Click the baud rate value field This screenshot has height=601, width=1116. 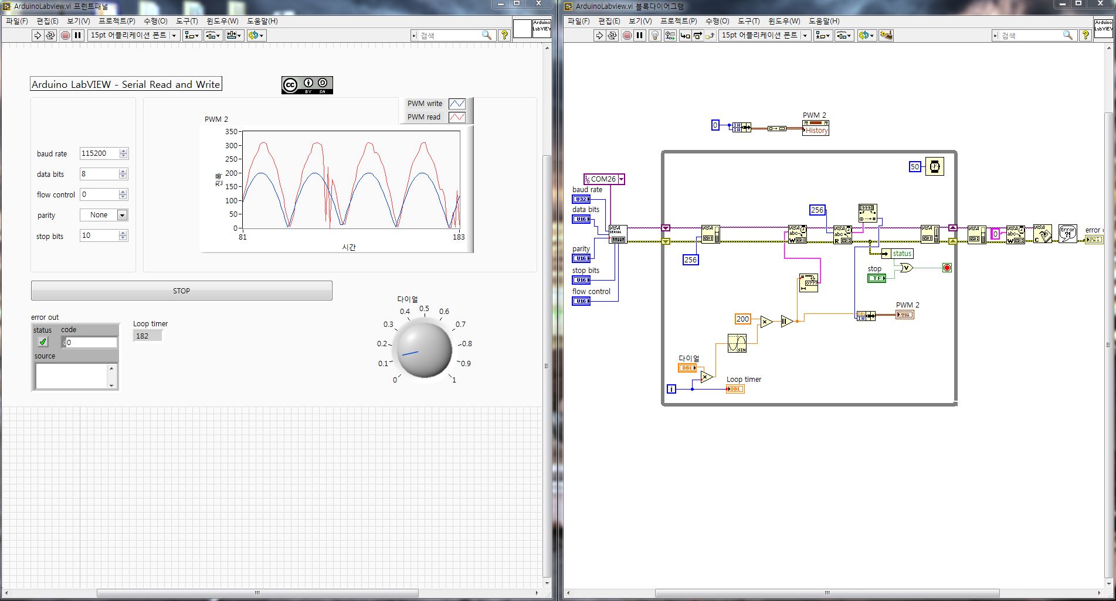coord(99,153)
